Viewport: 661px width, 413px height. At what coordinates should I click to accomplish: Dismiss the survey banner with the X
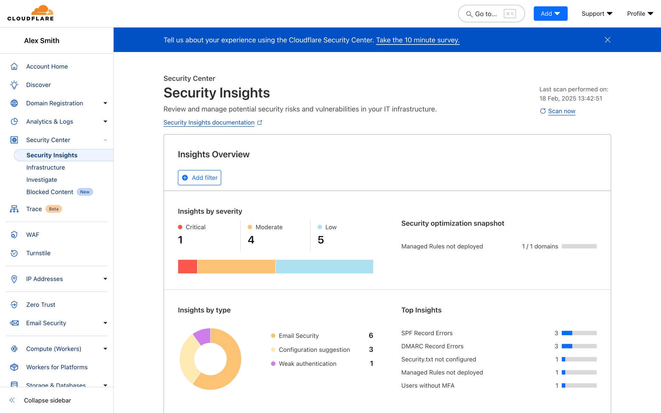pos(608,40)
